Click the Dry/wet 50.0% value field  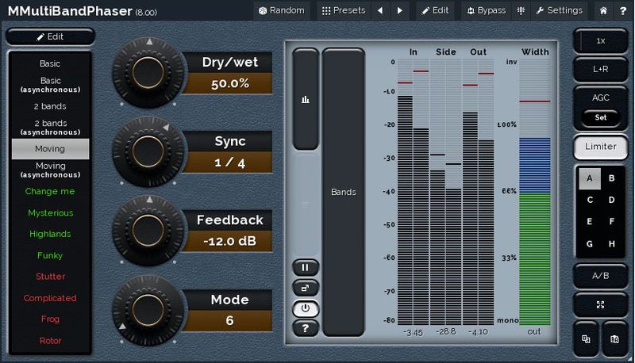point(229,84)
